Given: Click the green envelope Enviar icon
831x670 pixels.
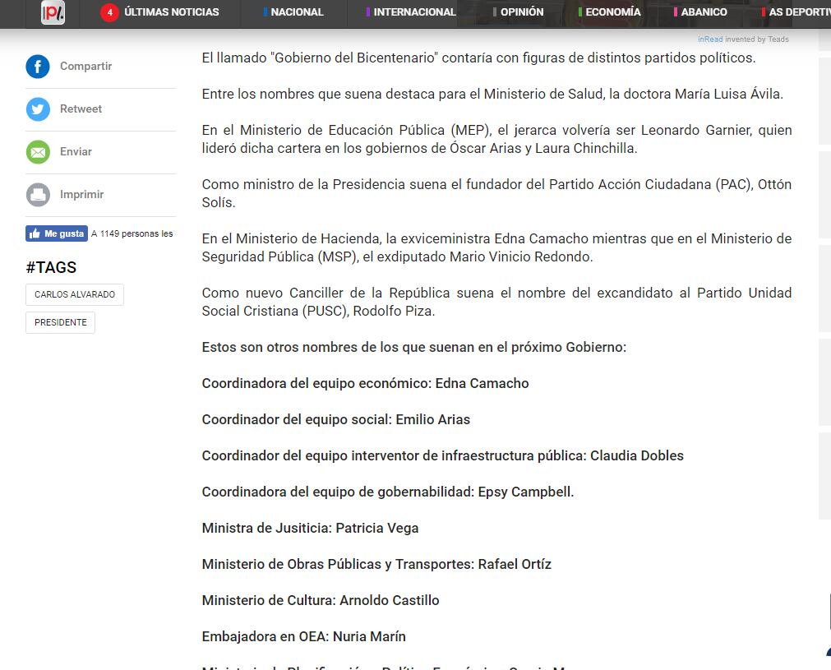Looking at the screenshot, I should 38,152.
